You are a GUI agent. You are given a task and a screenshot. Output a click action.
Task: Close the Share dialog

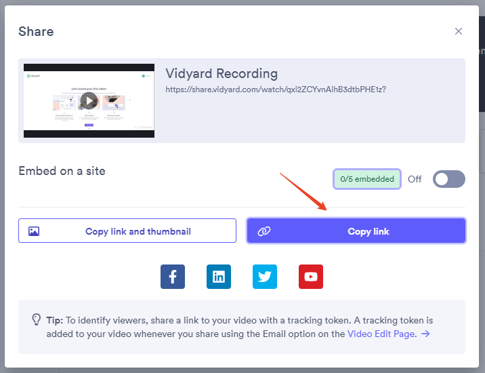(459, 31)
